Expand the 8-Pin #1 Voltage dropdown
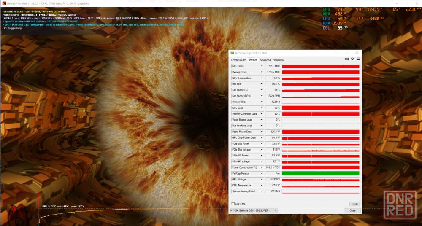The image size is (422, 226). pos(261,161)
